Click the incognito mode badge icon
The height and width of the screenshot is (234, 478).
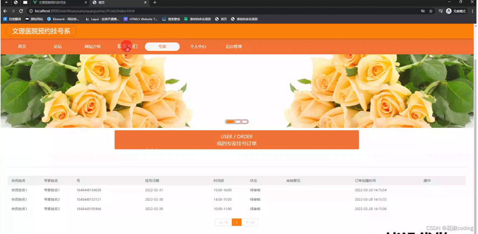(x=449, y=11)
